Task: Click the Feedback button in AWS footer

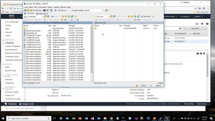Action: pyautogui.click(x=11, y=104)
